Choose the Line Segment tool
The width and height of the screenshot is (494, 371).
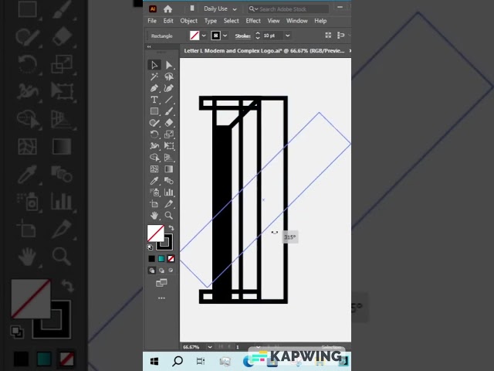169,100
